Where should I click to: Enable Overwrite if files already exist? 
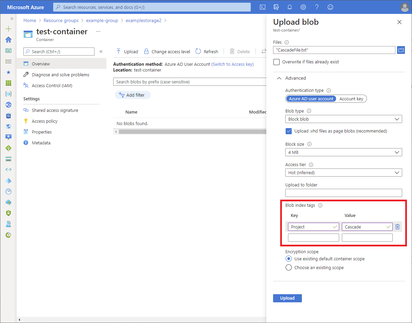276,62
